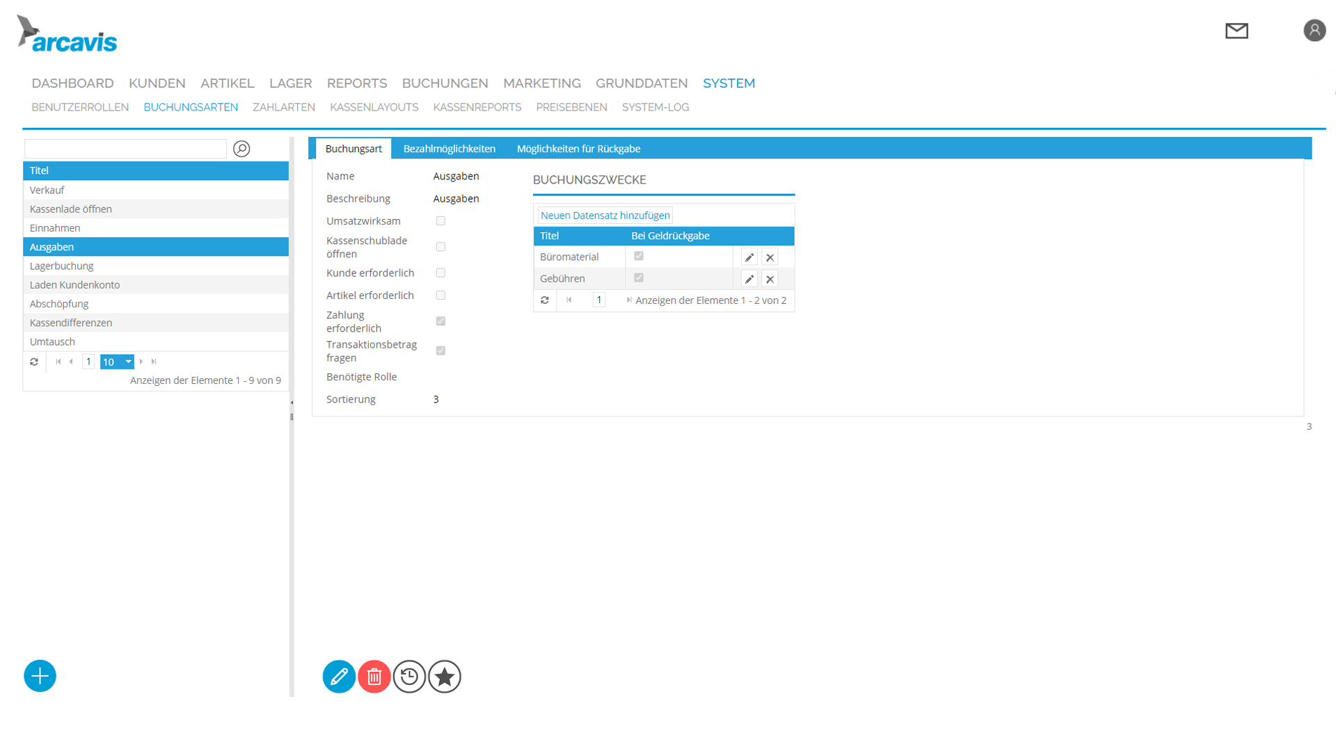The width and height of the screenshot is (1336, 751).
Task: Toggle Kassenschublade öffnen checkbox
Action: 440,247
